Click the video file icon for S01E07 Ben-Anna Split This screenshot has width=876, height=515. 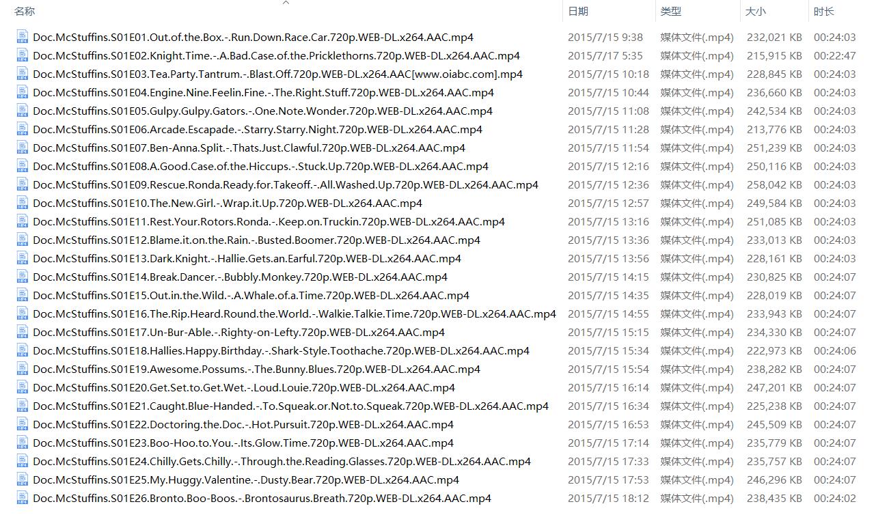(x=23, y=148)
